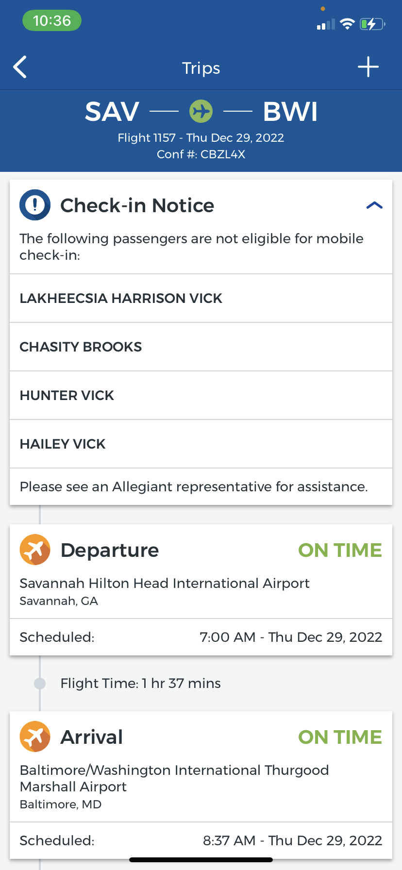Tap Savannah Hilton Head International Airport text
The width and height of the screenshot is (402, 870).
coord(165,583)
